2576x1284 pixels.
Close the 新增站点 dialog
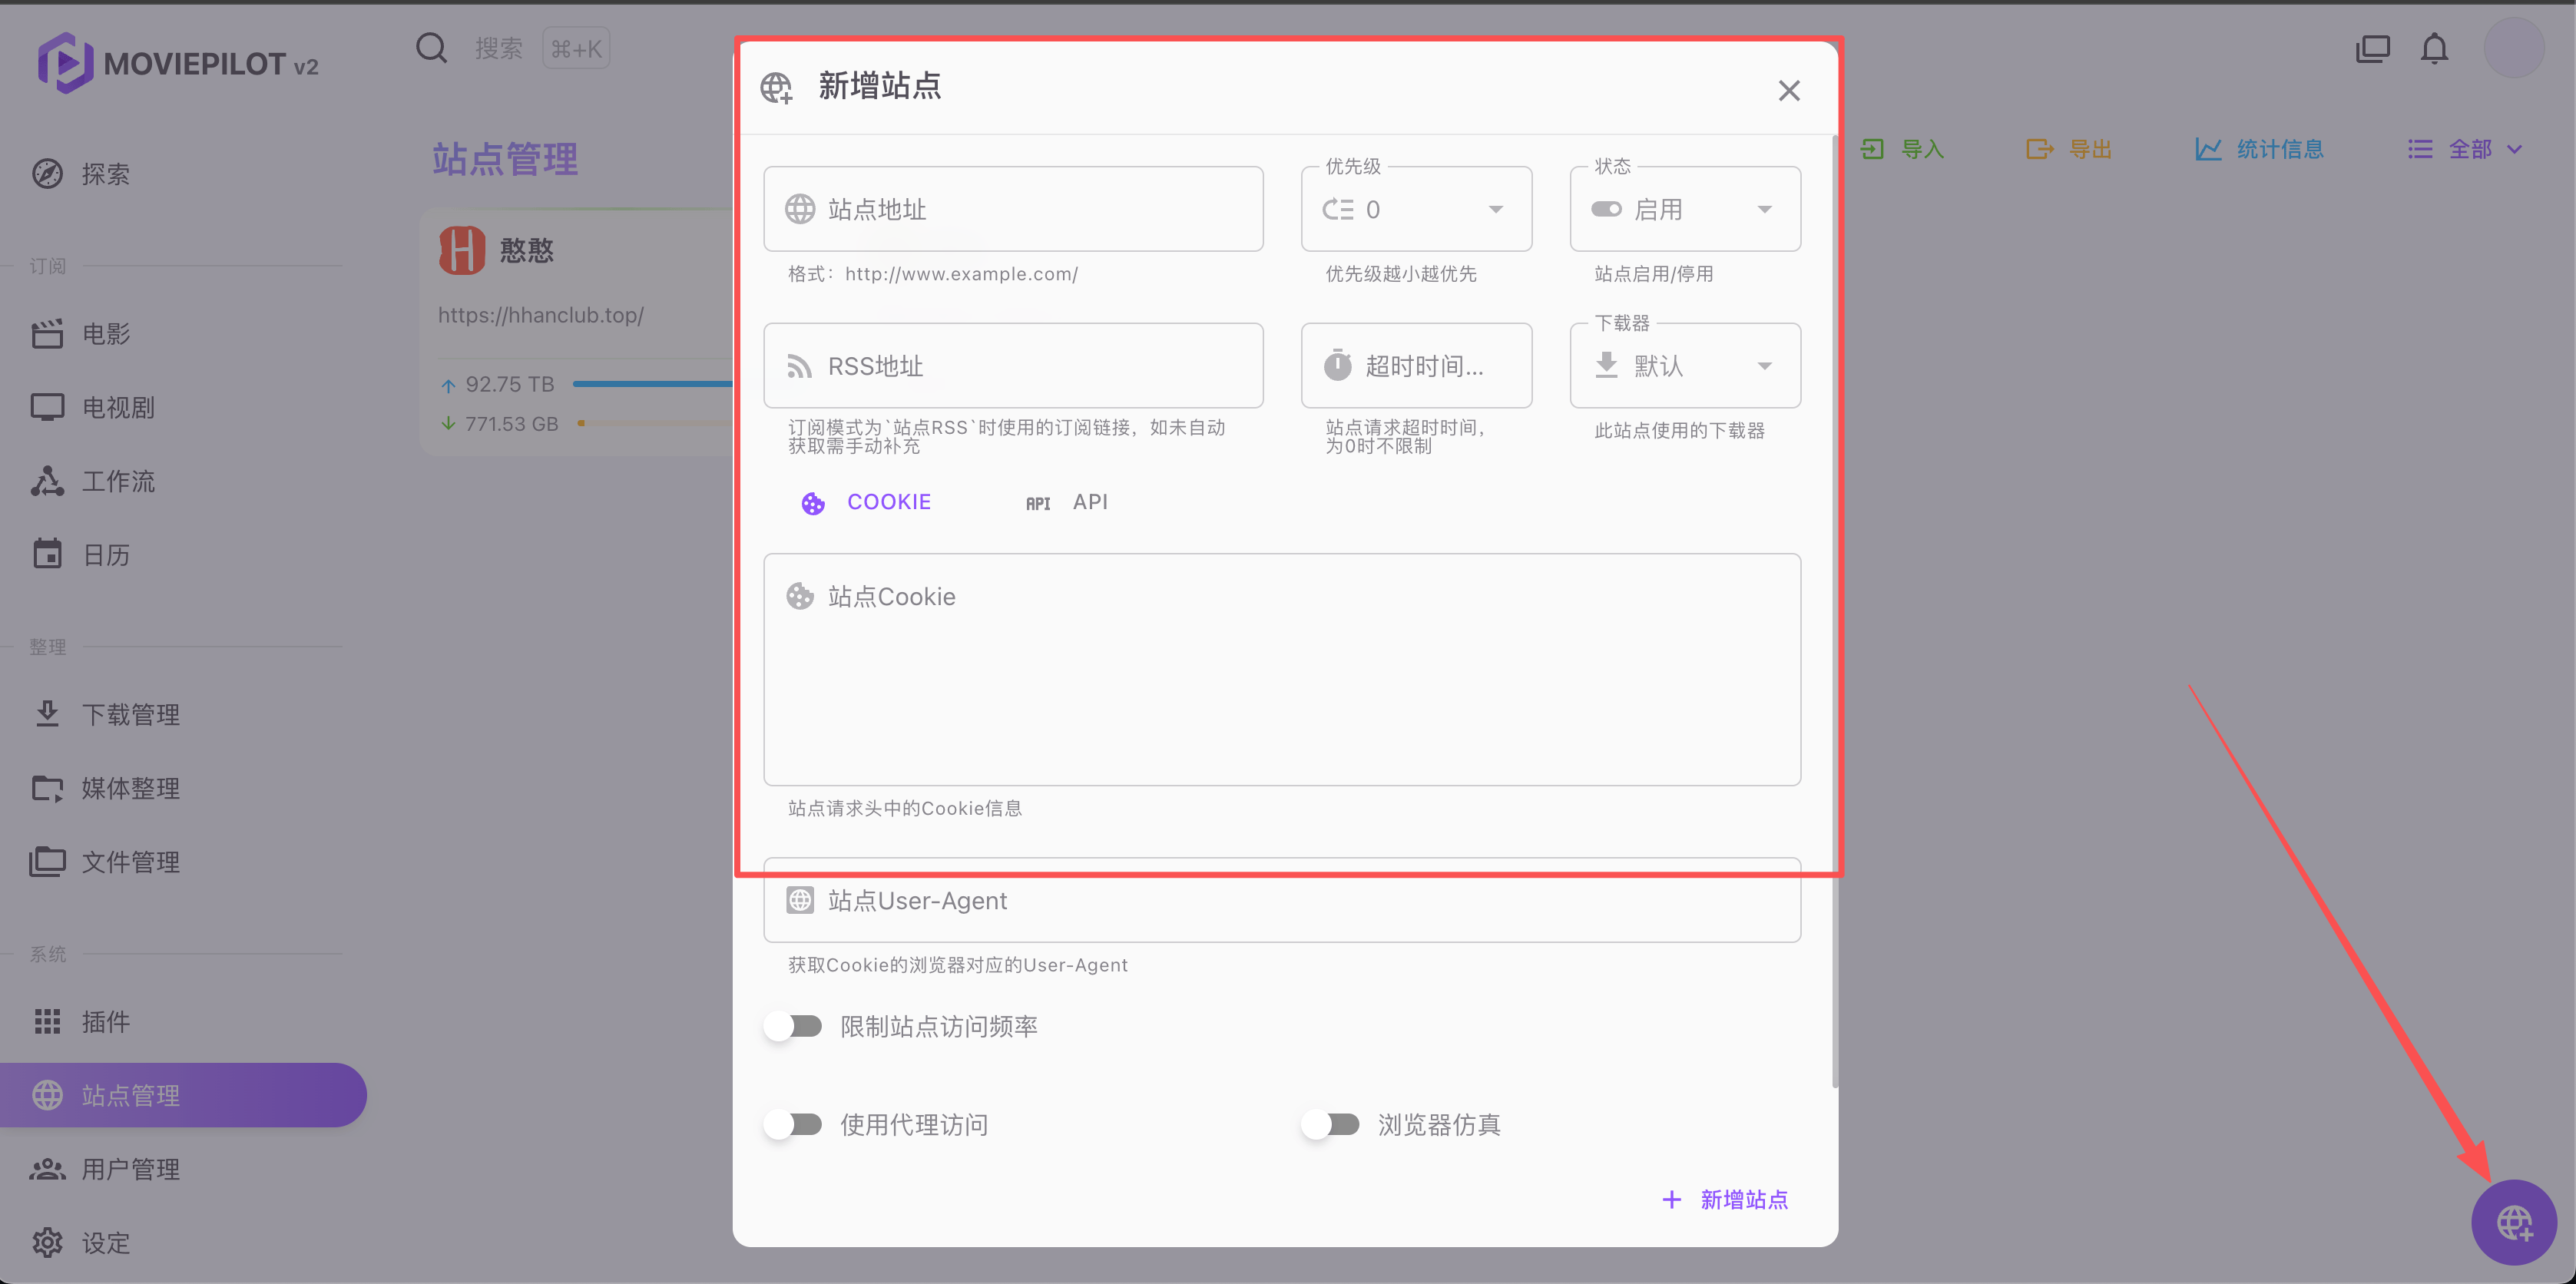pos(1789,91)
